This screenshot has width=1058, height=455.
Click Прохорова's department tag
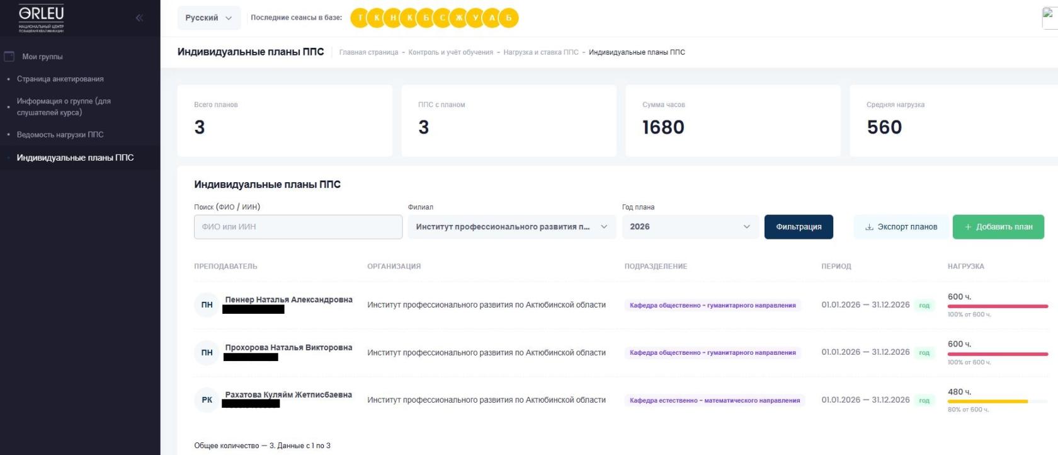pyautogui.click(x=713, y=353)
